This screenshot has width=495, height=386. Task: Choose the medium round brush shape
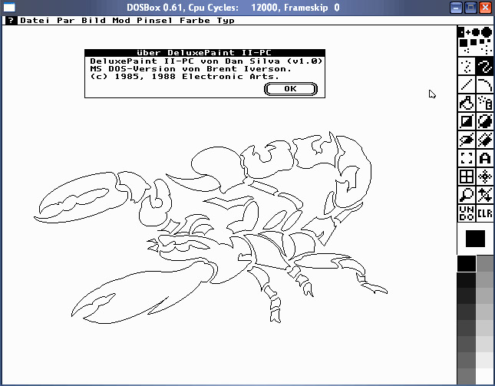(x=476, y=32)
